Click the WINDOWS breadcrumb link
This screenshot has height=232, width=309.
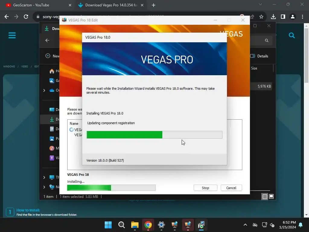(9, 66)
